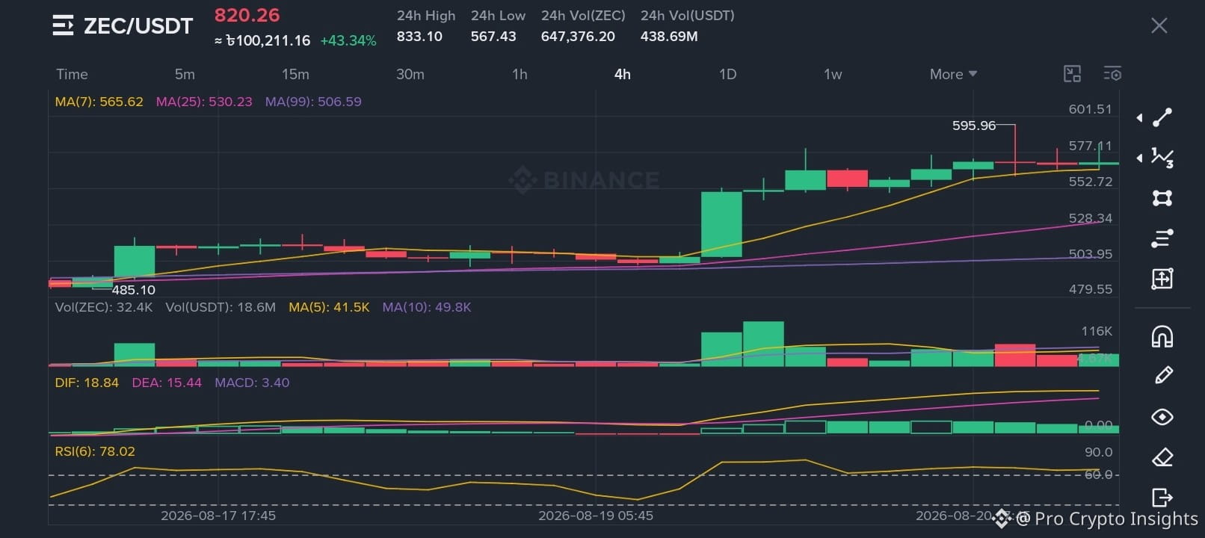The height and width of the screenshot is (538, 1205).
Task: Open the Time line chart view
Action: (x=72, y=74)
